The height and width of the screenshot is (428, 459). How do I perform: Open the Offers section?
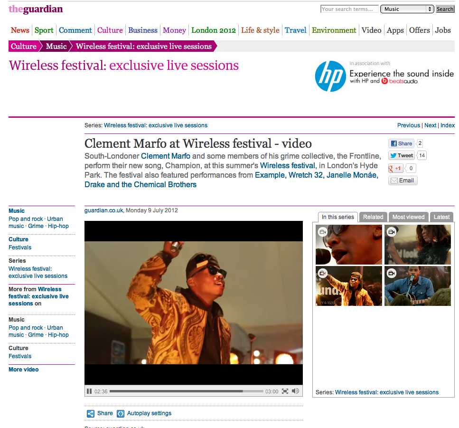point(420,30)
